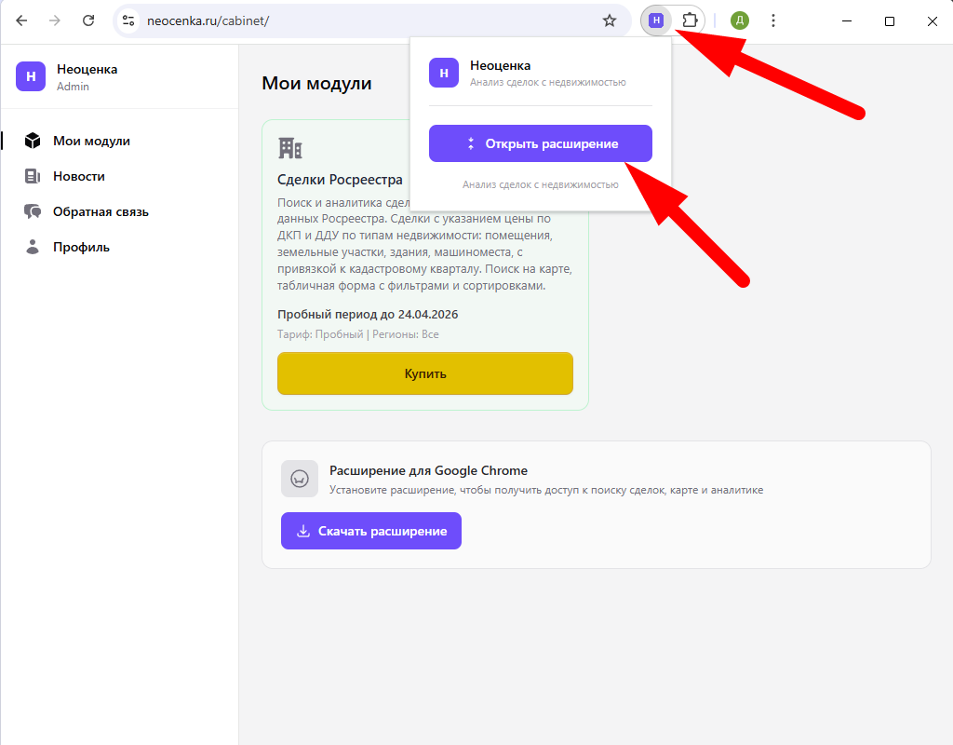Click the chat bubbles icon beside Обратная связь
Screen dimensions: 953x745
coord(33,211)
